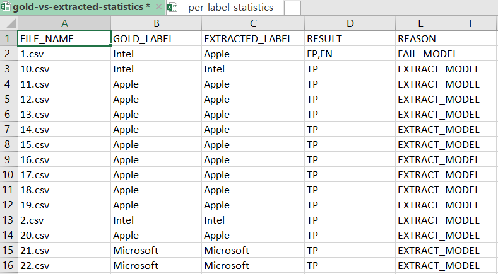Select column A header
498x274 pixels.
coord(64,23)
